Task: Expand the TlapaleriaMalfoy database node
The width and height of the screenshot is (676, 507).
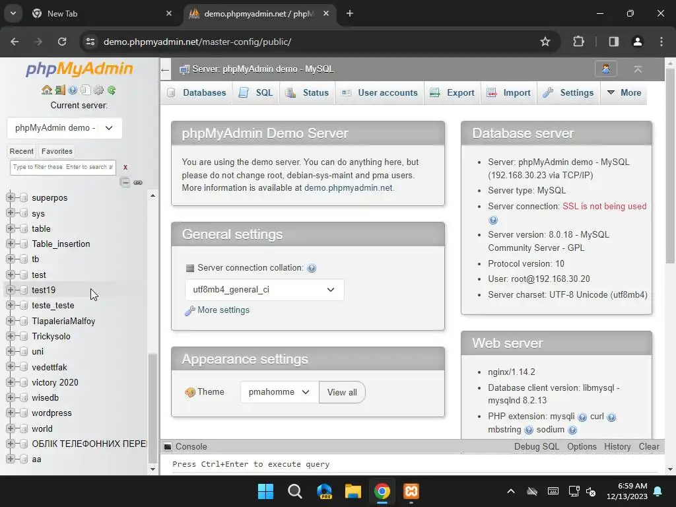Action: coord(11,321)
